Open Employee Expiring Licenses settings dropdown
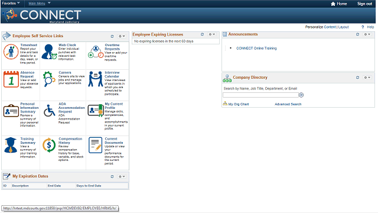The image size is (378, 213). tap(212, 34)
